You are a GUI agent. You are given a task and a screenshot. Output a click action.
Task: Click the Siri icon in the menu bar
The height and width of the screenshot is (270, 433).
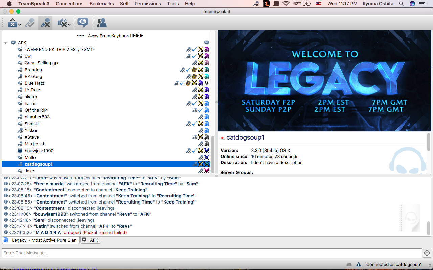coord(412,4)
